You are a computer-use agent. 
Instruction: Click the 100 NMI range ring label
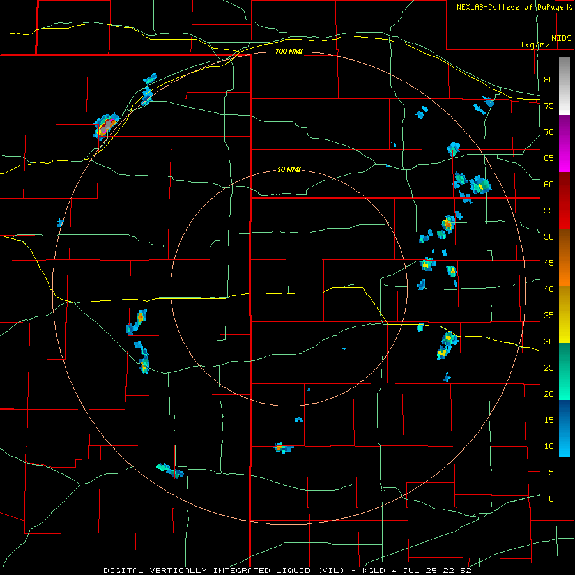(x=289, y=51)
